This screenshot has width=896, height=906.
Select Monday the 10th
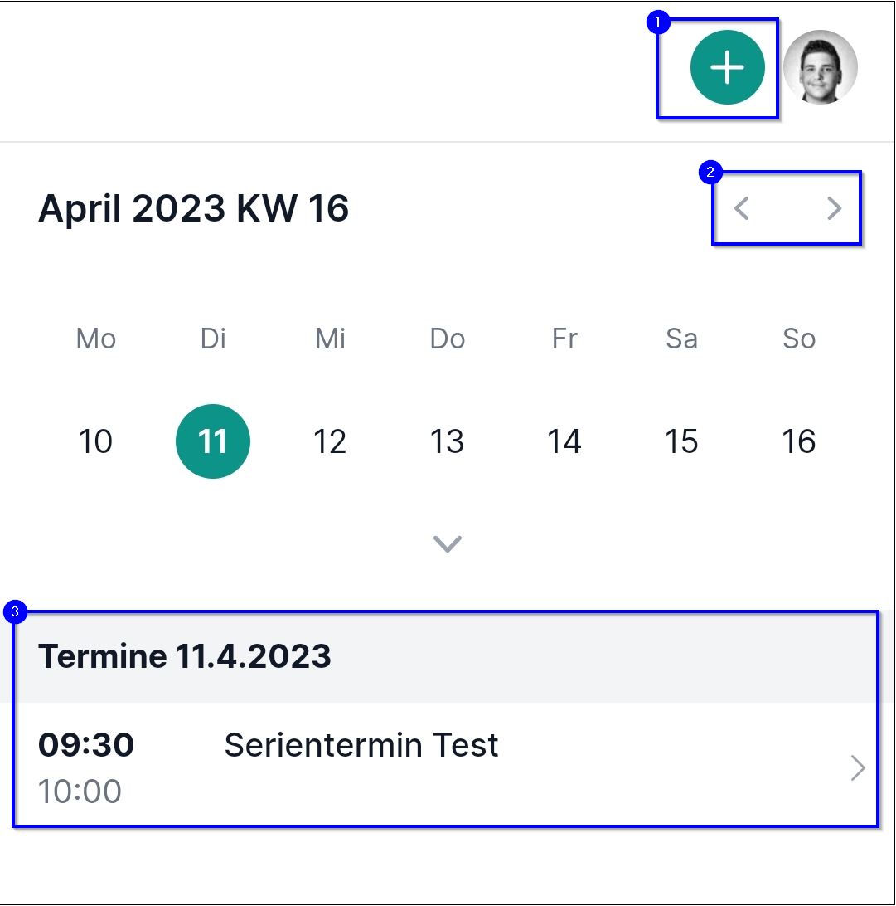[x=95, y=441]
